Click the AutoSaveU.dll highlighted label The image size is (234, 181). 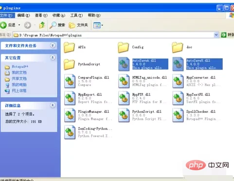204,64
